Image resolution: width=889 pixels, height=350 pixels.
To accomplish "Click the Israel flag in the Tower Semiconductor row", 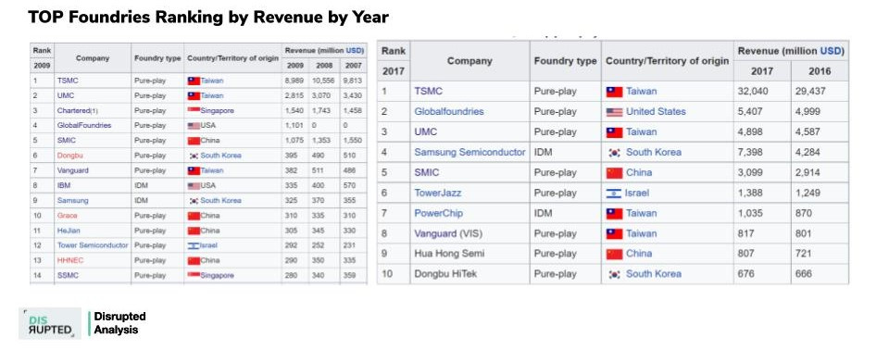I will click(x=194, y=245).
